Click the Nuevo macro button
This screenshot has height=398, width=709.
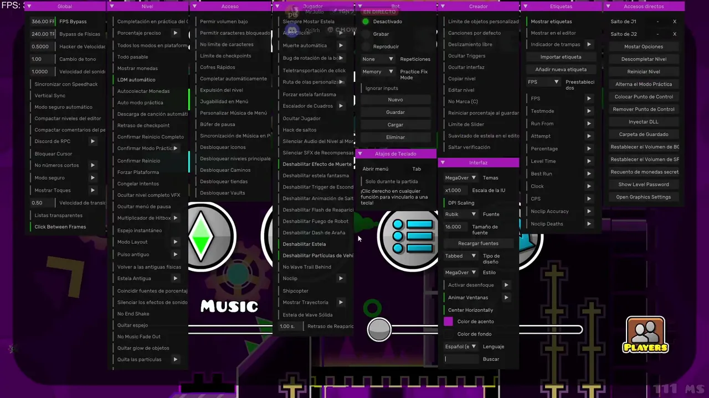(395, 99)
